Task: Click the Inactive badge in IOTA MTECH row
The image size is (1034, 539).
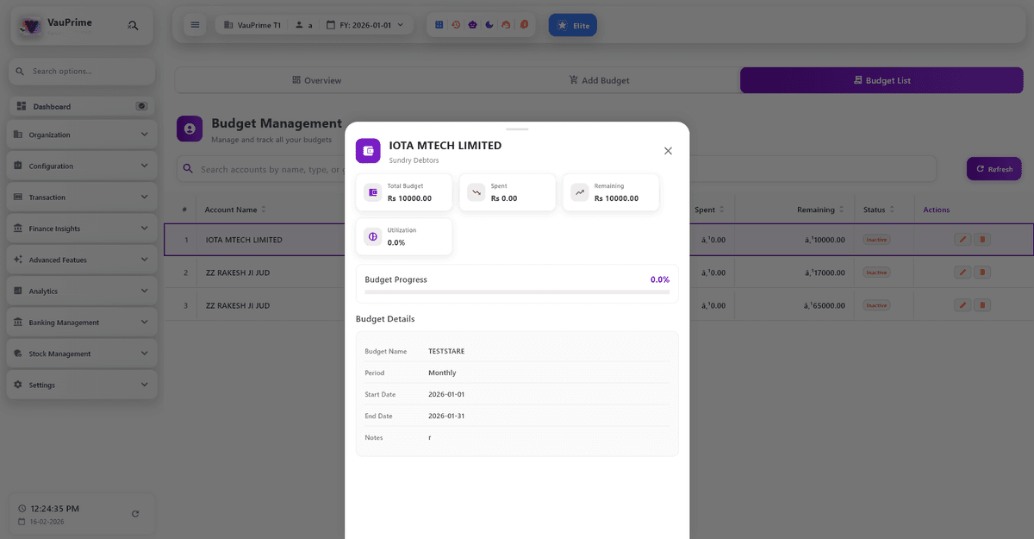Action: point(876,240)
